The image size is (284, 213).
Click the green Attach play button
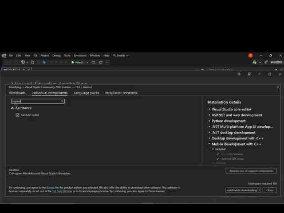(77, 62)
